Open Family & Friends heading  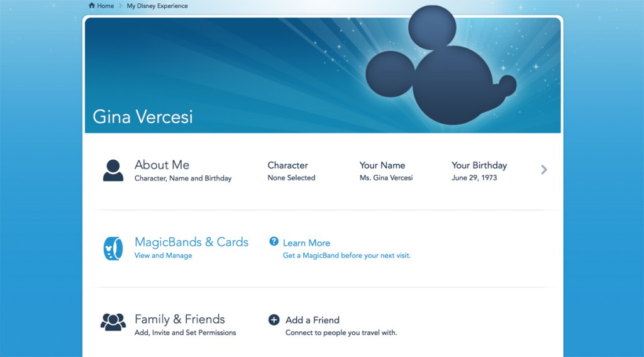pos(180,319)
